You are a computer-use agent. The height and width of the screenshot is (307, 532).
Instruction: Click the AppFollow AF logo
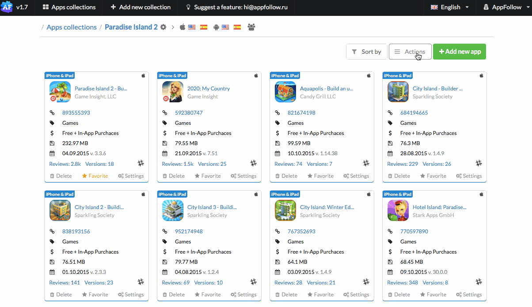(x=7, y=7)
